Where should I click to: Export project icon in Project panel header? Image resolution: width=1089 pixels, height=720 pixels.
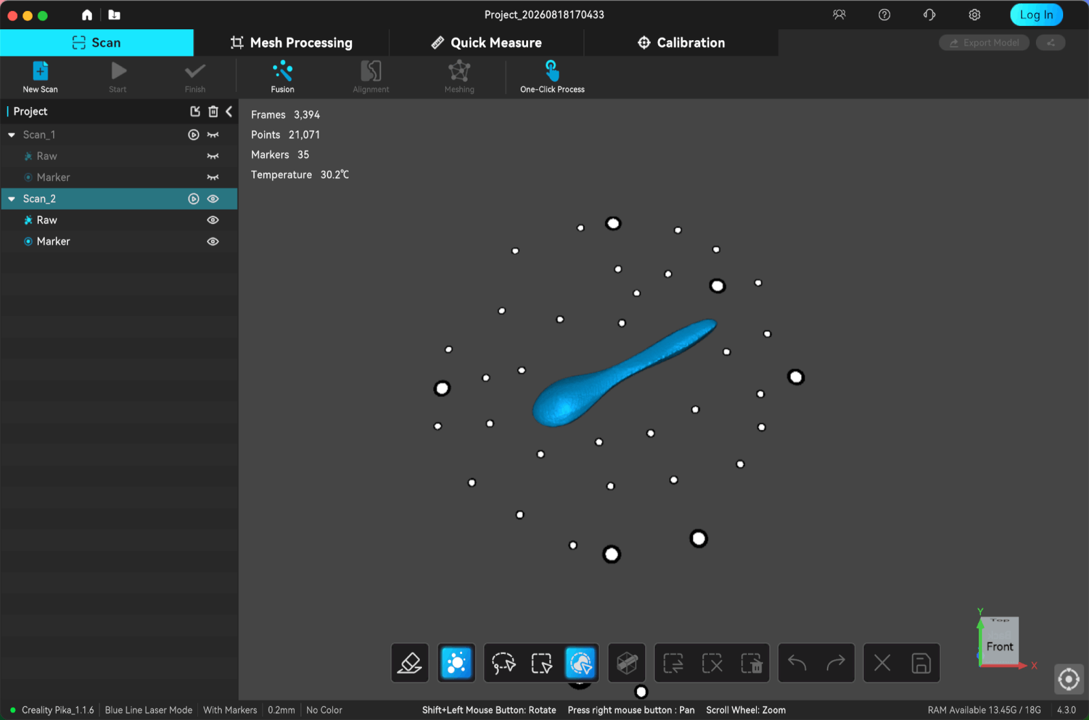click(x=195, y=112)
